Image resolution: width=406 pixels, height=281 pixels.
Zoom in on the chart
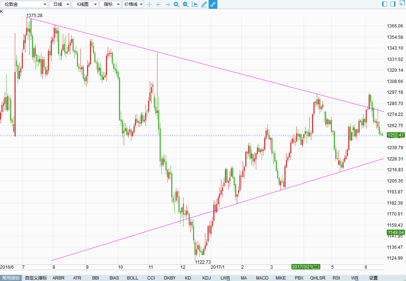[176, 4]
